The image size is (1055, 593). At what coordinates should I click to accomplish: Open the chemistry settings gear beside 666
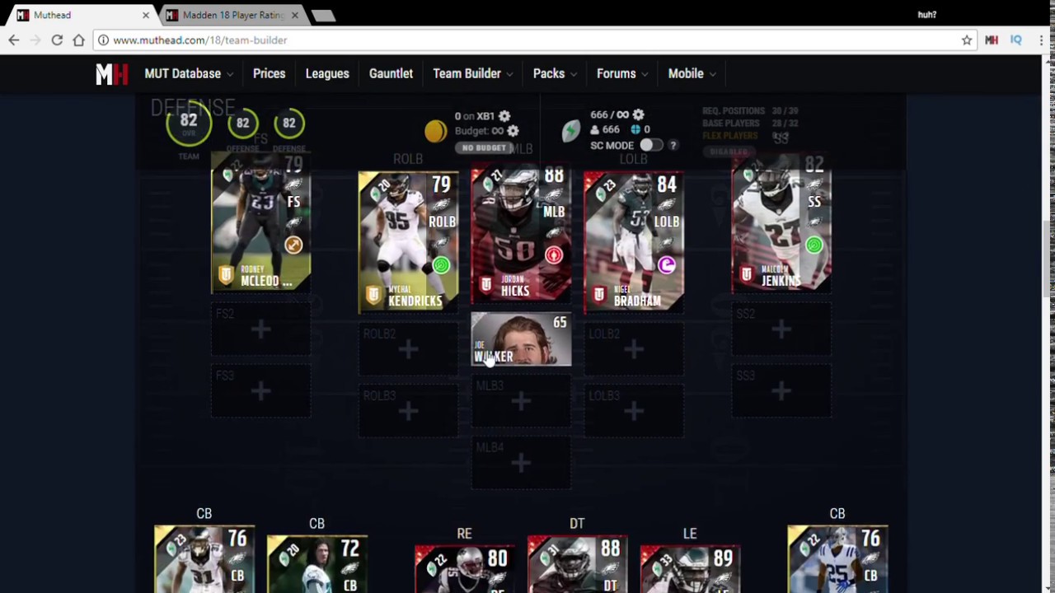pos(638,114)
